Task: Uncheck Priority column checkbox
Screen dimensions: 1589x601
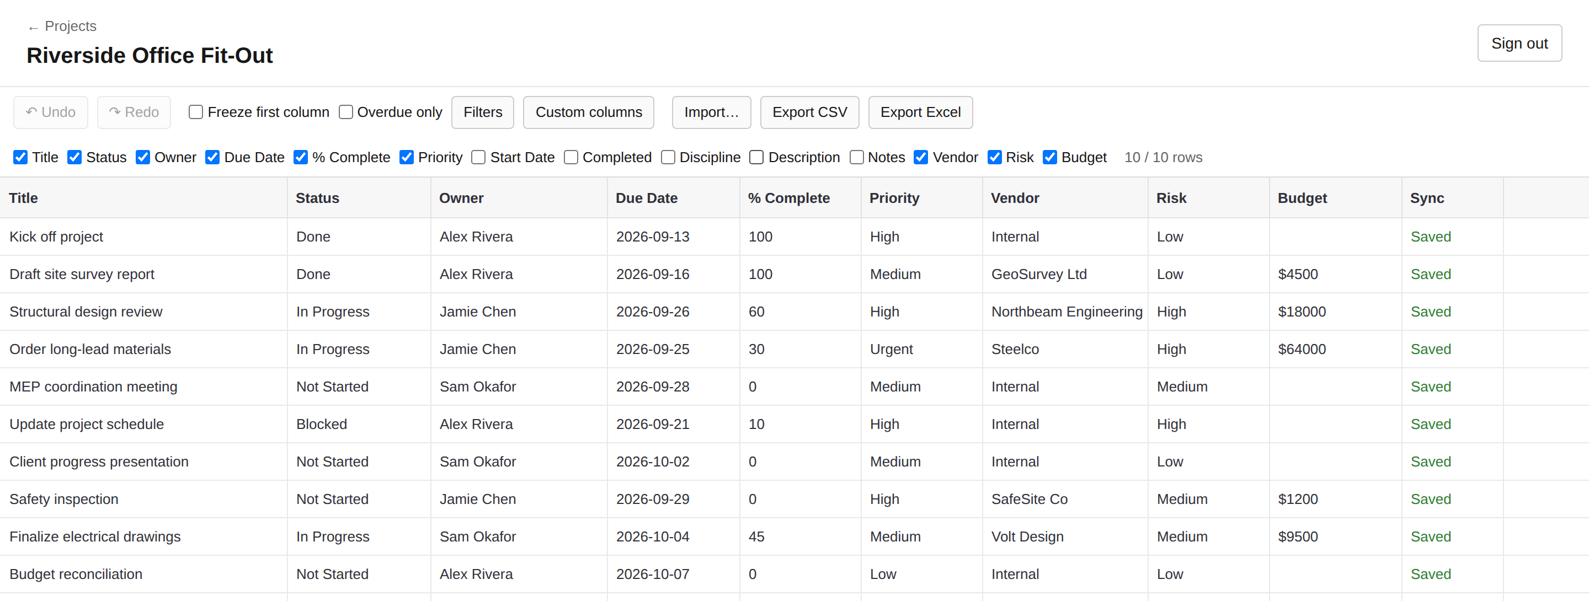Action: pyautogui.click(x=407, y=157)
